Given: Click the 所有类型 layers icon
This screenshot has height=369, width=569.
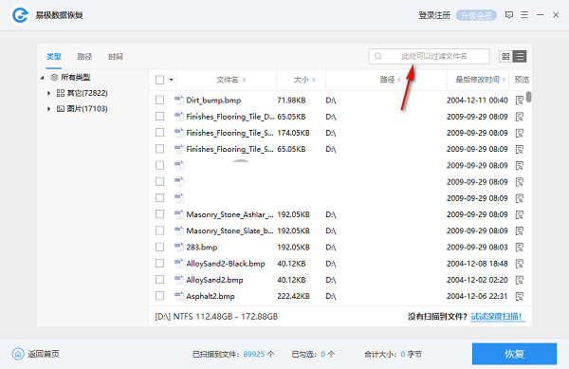Looking at the screenshot, I should click(x=54, y=77).
